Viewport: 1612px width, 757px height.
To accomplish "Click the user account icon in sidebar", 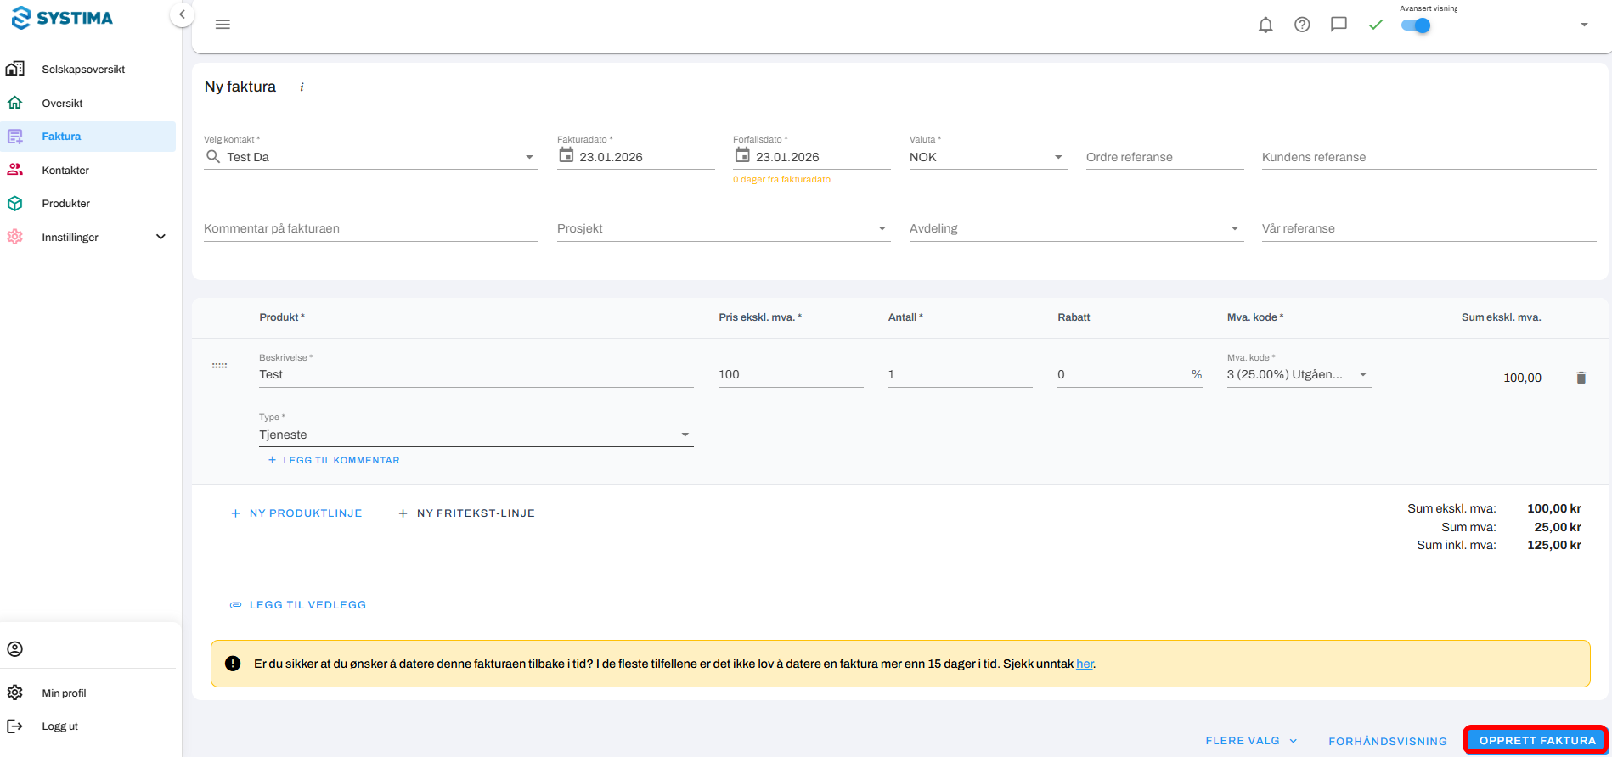I will click(15, 649).
